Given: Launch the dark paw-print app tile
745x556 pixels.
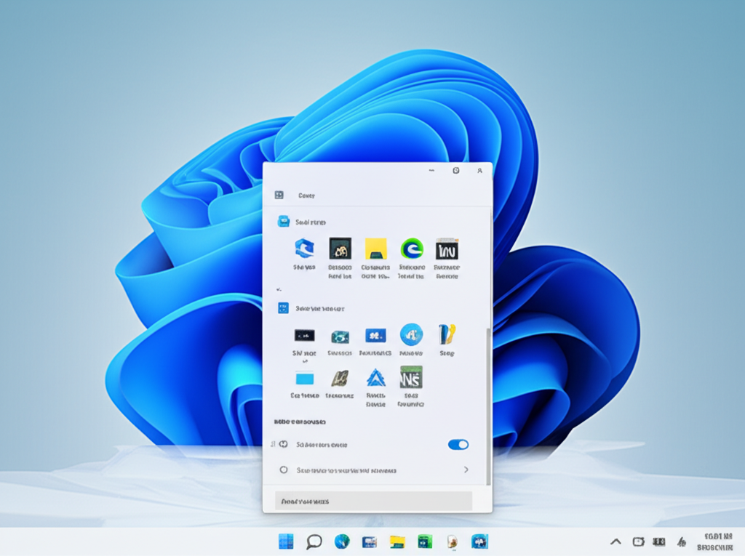Looking at the screenshot, I should pyautogui.click(x=340, y=249).
